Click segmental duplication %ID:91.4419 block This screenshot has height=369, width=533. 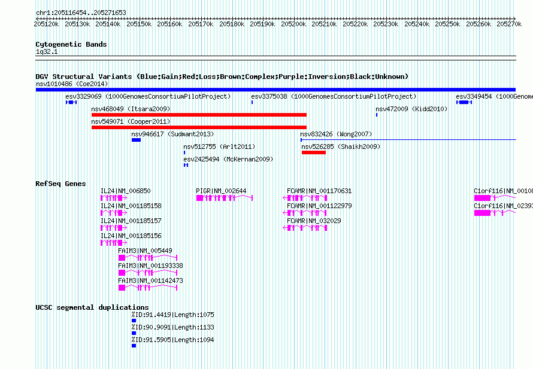pos(134,321)
